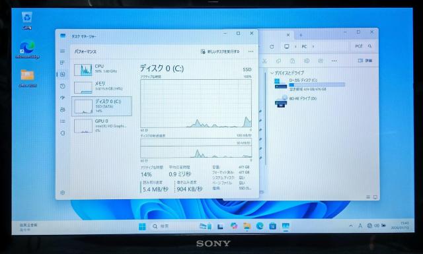Screen dimensions: 423x254
Task: Open the Users page icon in Task Manager
Action: point(63,110)
